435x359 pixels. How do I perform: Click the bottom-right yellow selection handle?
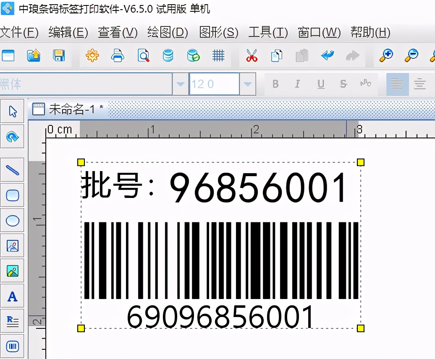361,328
